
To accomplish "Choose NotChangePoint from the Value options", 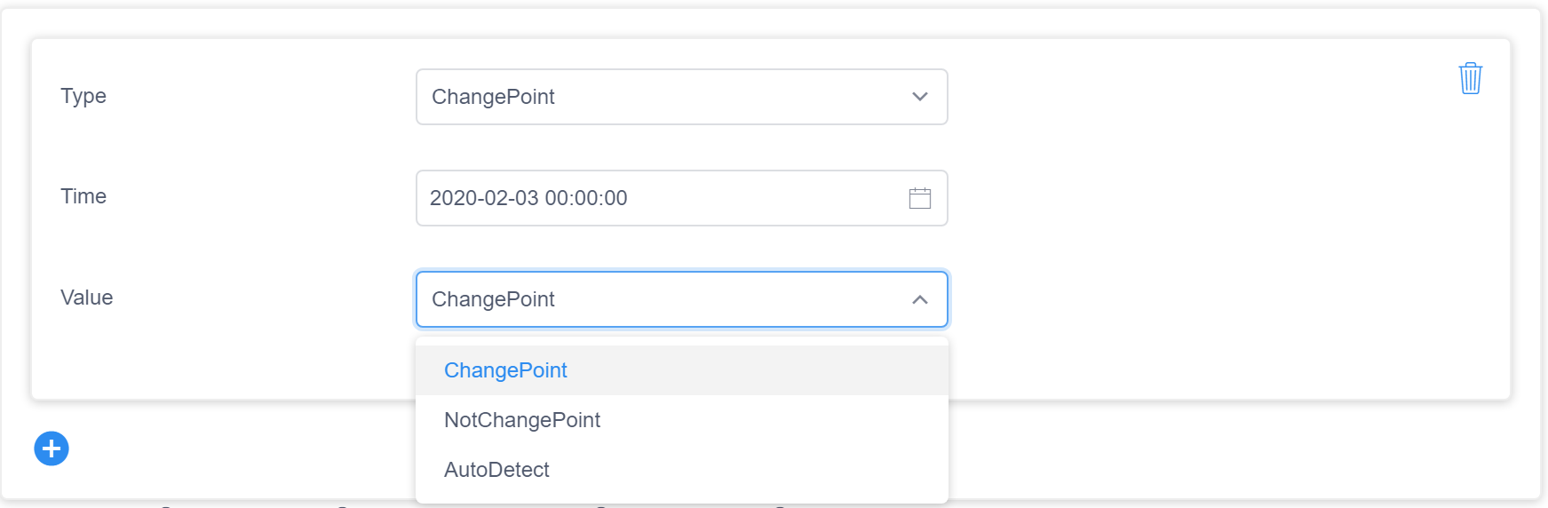I will [x=522, y=420].
